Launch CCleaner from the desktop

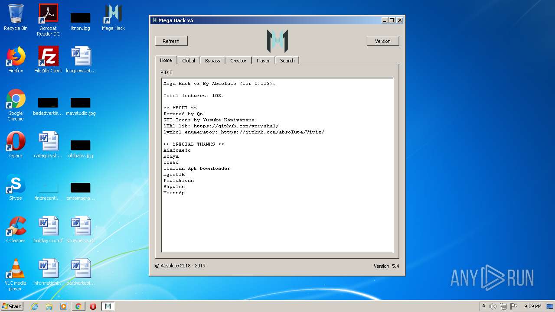[x=16, y=229]
